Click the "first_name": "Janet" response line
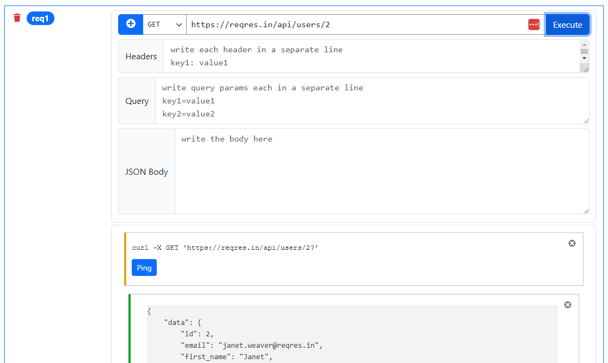The image size is (608, 363). pyautogui.click(x=226, y=357)
